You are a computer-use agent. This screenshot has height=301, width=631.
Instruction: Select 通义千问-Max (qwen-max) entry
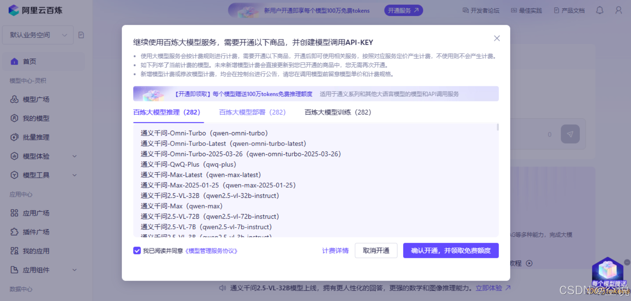tap(182, 206)
